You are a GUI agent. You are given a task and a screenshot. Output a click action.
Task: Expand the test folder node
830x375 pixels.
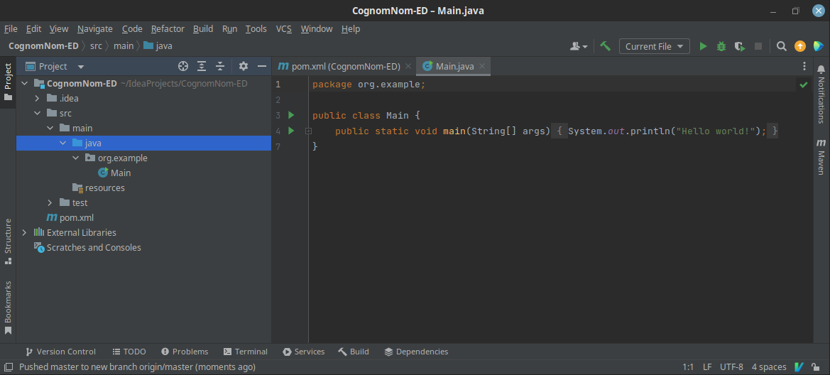(x=50, y=203)
